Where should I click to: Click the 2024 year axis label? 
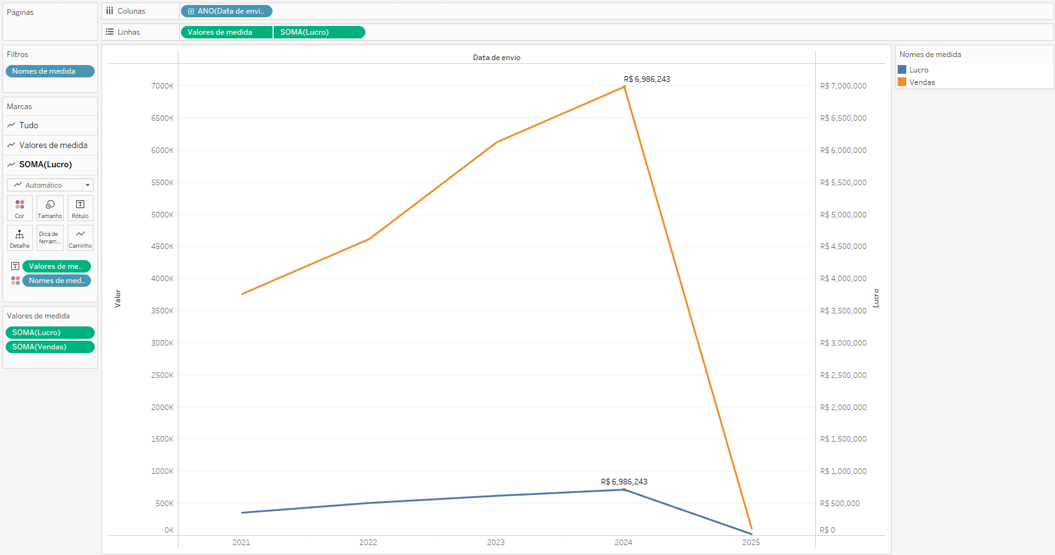pos(623,543)
